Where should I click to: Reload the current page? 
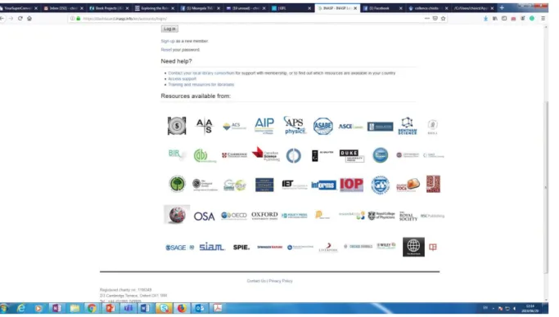20,19
